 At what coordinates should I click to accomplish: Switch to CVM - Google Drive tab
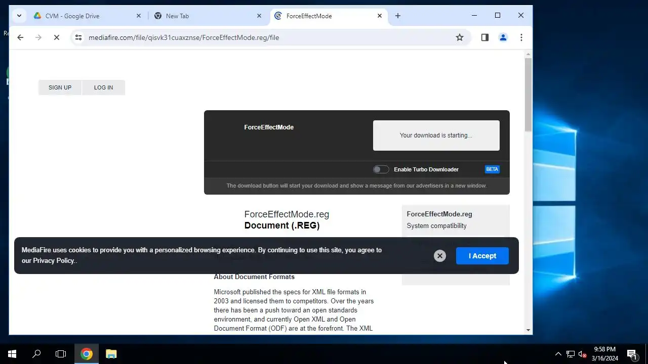87,16
